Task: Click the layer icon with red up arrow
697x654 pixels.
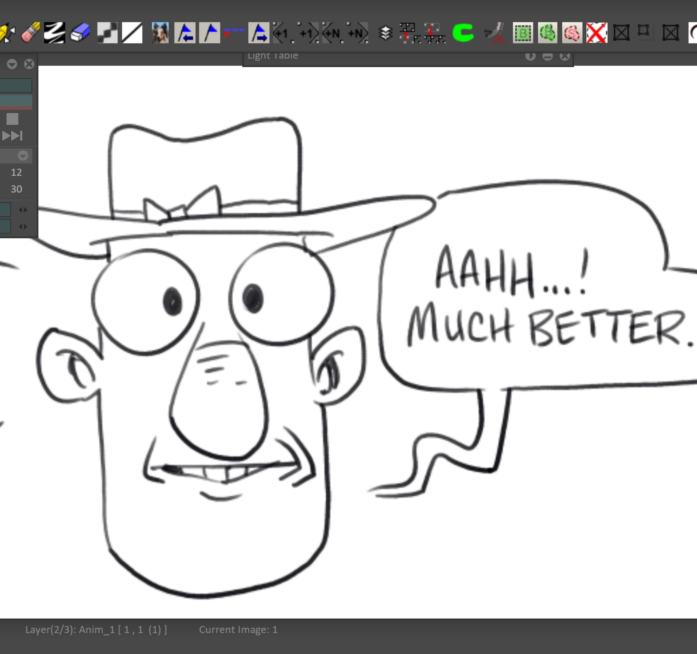Action: coord(410,33)
